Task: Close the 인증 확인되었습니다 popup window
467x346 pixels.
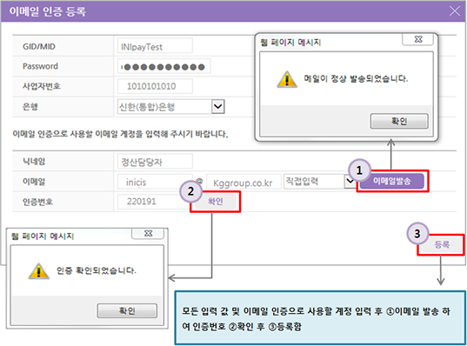Action: (148, 234)
